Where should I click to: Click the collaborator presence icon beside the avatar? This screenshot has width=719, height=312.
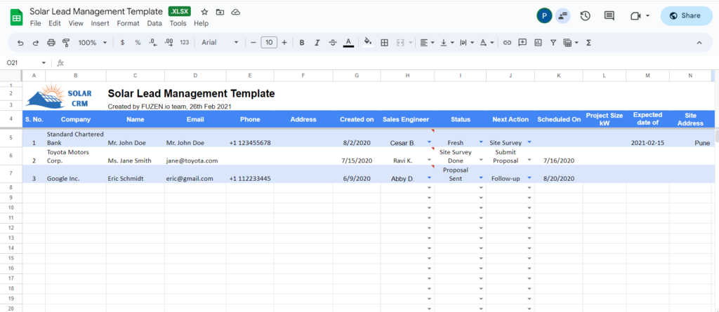point(562,16)
